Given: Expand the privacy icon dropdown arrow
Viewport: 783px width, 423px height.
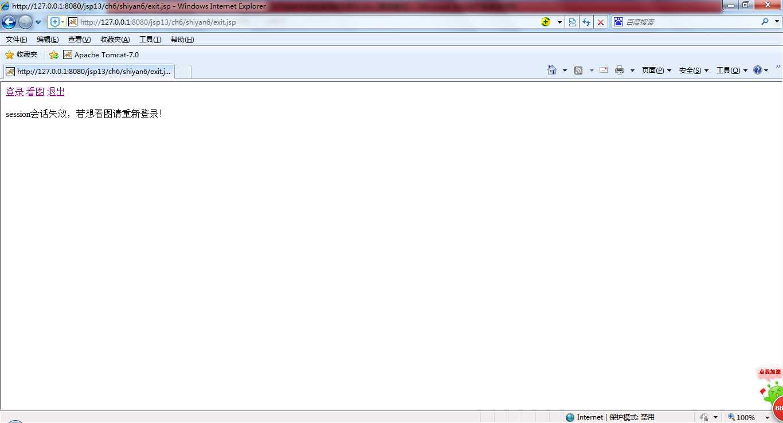Looking at the screenshot, I should (x=715, y=418).
